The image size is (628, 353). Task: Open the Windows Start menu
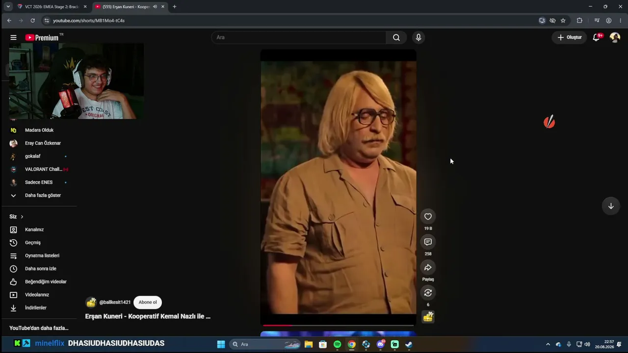point(221,344)
